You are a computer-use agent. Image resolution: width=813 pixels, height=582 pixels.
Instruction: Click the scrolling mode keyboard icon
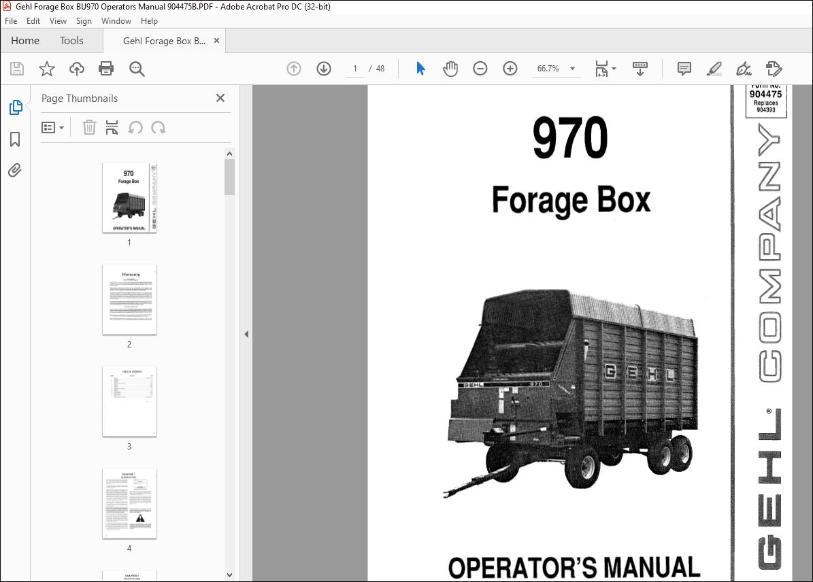pos(640,69)
